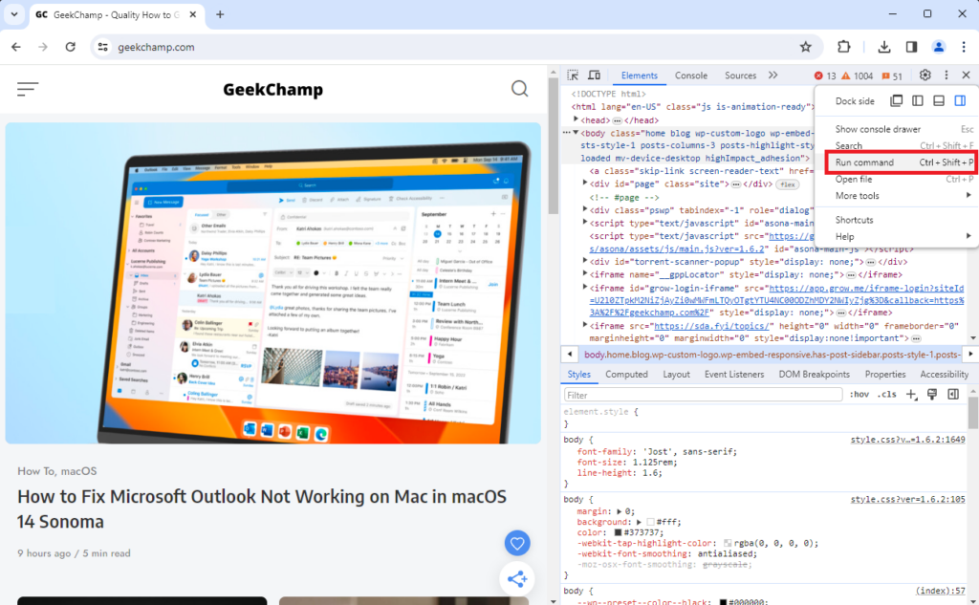This screenshot has width=979, height=605.
Task: Undock DevTools into separate window
Action: tap(896, 101)
